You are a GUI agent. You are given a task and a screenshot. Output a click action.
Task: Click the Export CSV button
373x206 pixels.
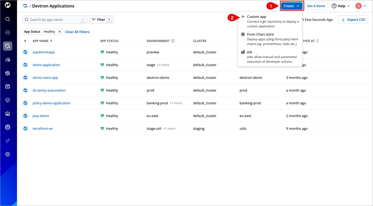coord(353,20)
